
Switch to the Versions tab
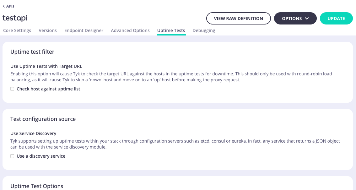pyautogui.click(x=47, y=30)
